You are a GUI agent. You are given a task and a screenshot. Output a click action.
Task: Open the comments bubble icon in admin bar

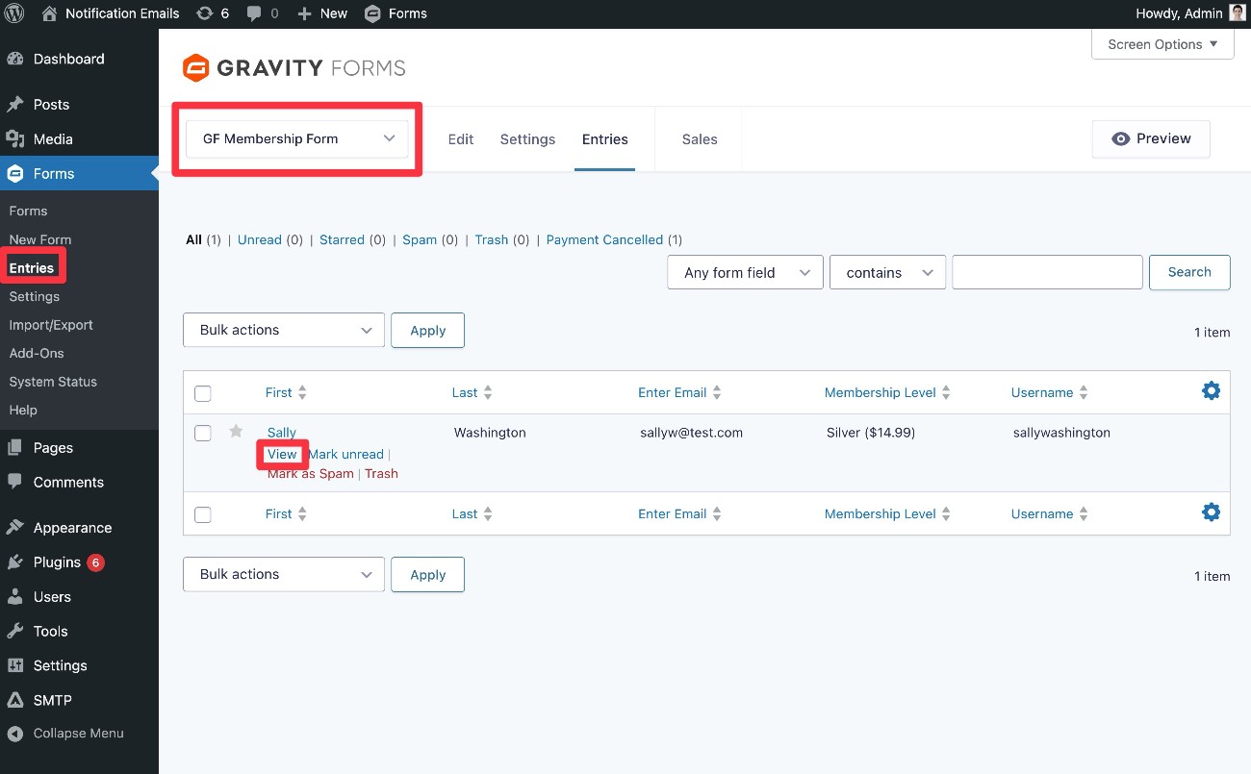pyautogui.click(x=254, y=13)
